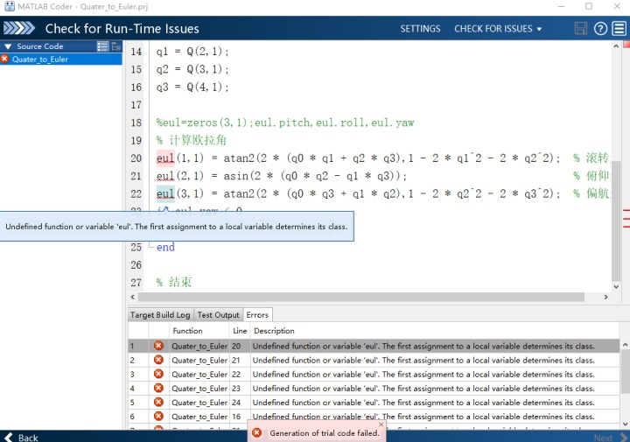Click the horizontal scrollbar of code editor
This screenshot has width=630, height=442.
[360, 297]
